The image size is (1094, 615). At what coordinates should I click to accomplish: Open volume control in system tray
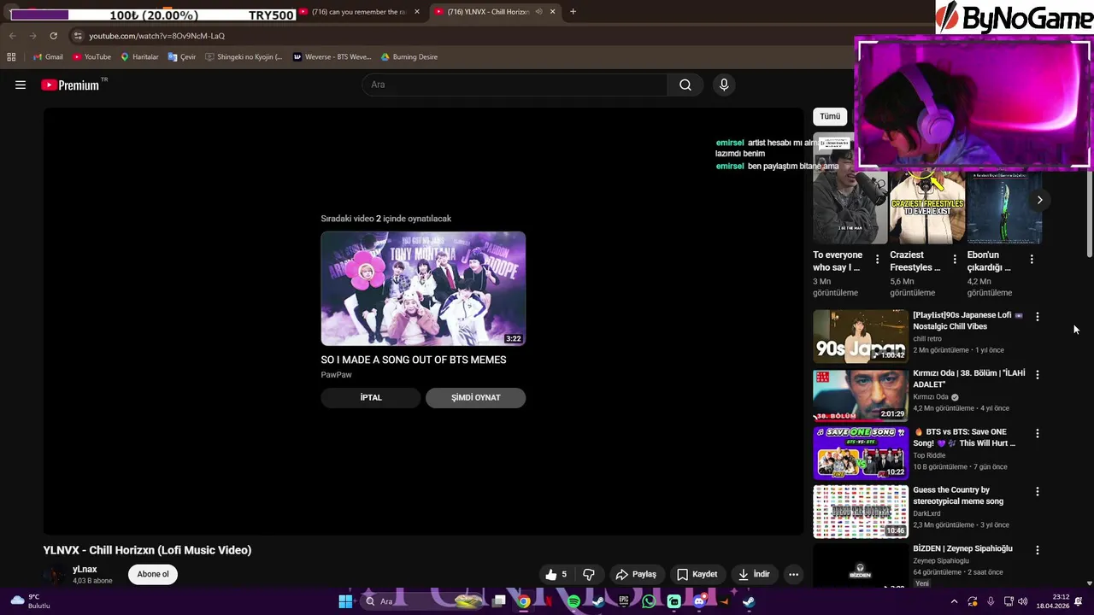point(1022,601)
